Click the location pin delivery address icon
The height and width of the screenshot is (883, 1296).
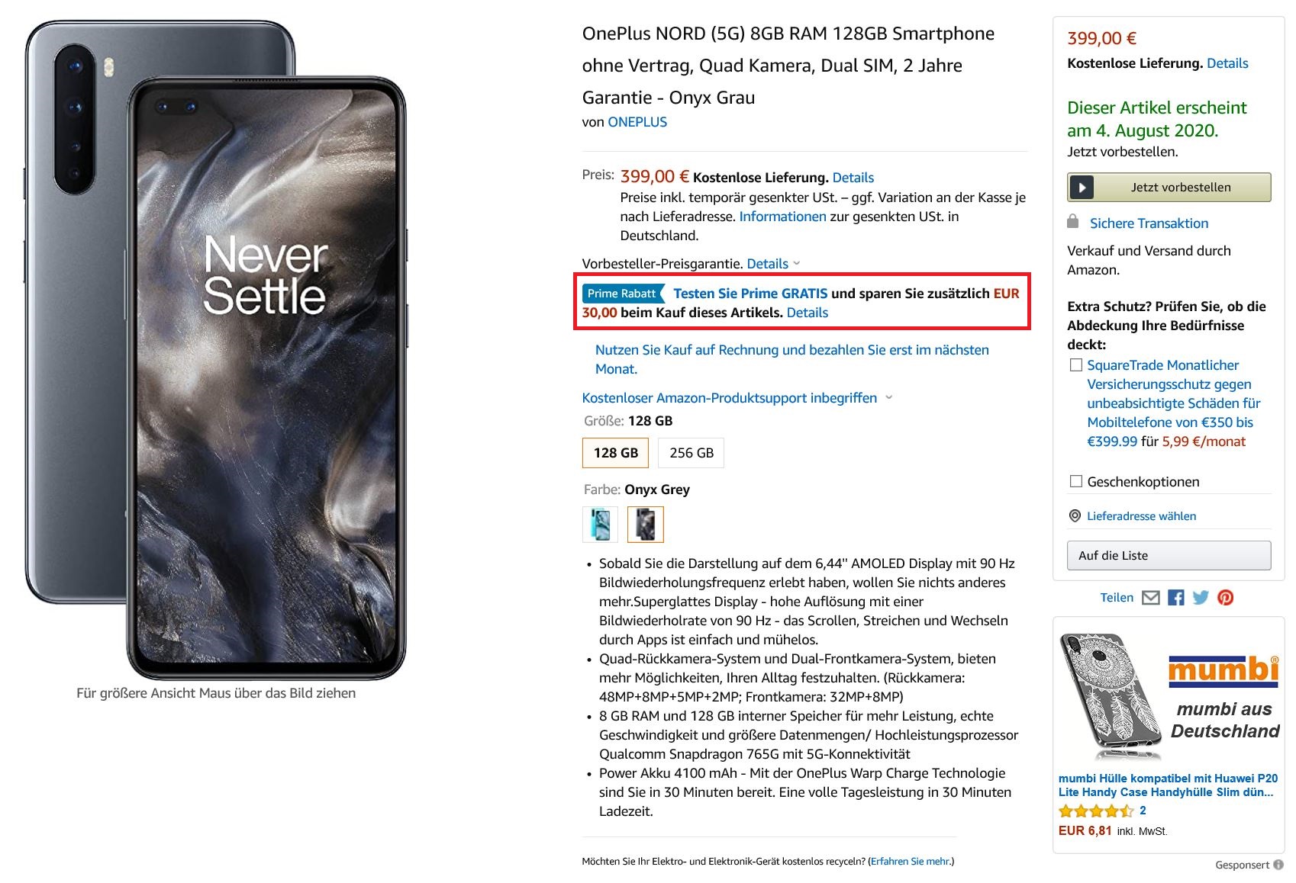tap(1075, 516)
